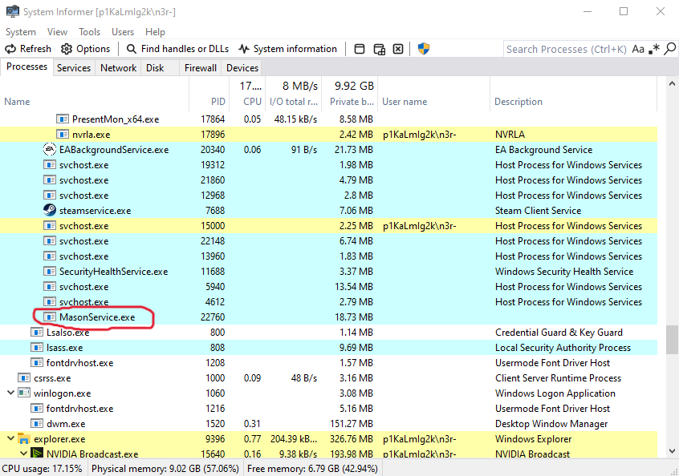Collapse the NVIDIA Broadcast.exe node

coord(23,454)
